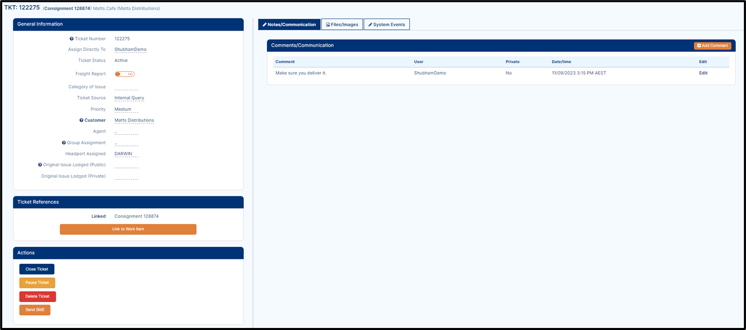The width and height of the screenshot is (746, 330).
Task: Edit the 'Make sure you deliver it' comment
Action: tap(703, 73)
